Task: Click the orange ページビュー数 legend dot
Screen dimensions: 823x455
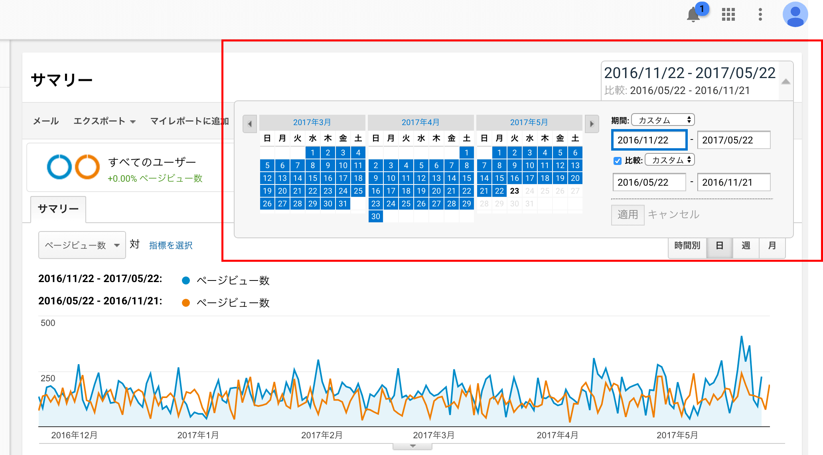Action: coord(186,303)
